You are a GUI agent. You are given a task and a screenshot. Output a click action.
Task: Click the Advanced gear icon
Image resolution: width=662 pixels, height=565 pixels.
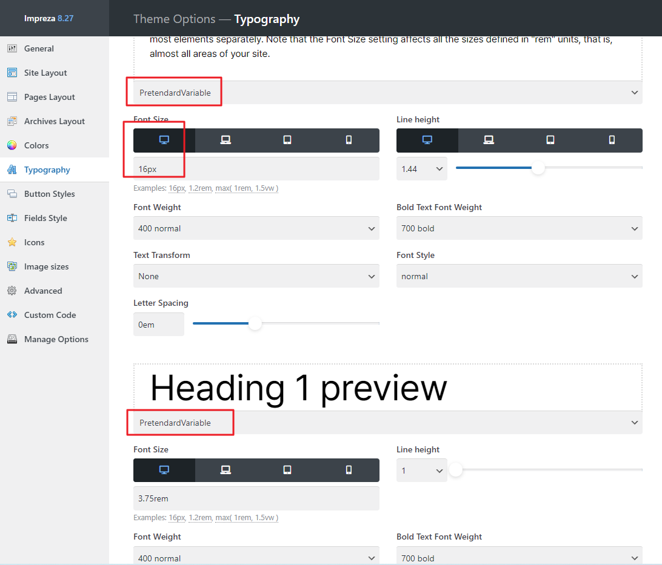(x=12, y=291)
